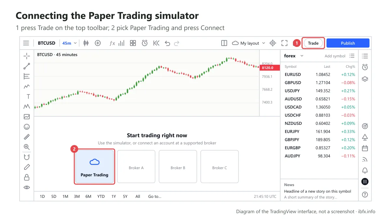Click the bar chart templates icon
The height and width of the screenshot is (220, 391).
click(x=122, y=43)
